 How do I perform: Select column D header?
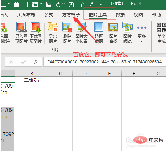[85, 73]
